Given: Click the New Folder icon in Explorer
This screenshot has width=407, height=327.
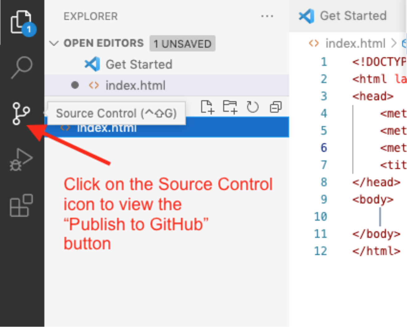Looking at the screenshot, I should pyautogui.click(x=231, y=107).
